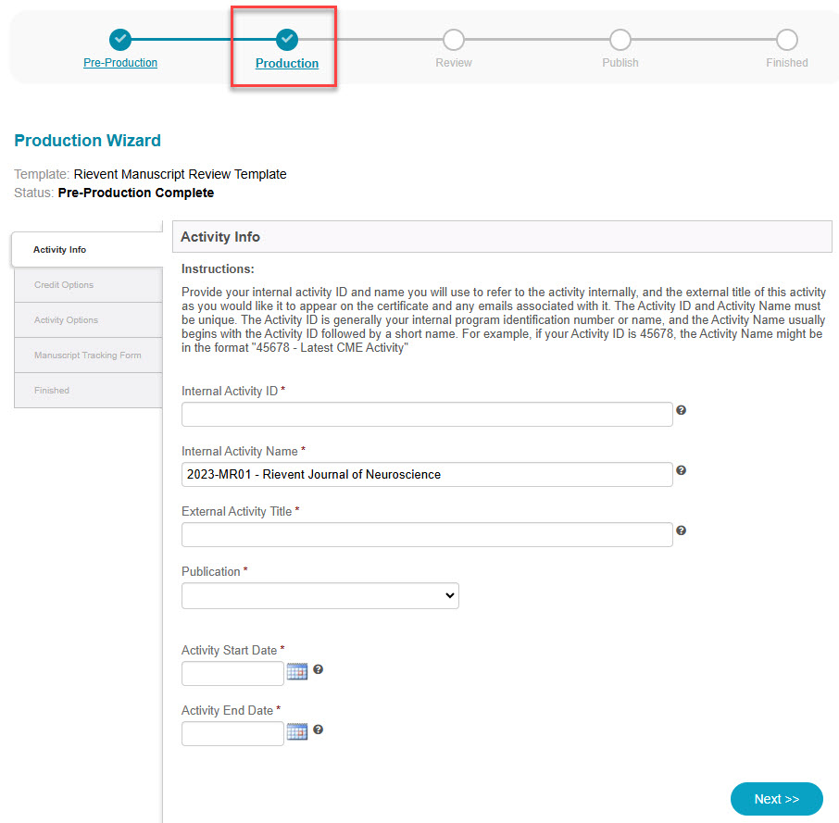This screenshot has height=823, width=839.
Task: Click the Review step circle
Action: coord(453,39)
